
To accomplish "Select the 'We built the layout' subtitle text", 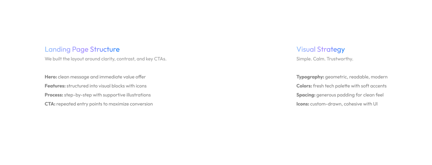I will (x=105, y=59).
